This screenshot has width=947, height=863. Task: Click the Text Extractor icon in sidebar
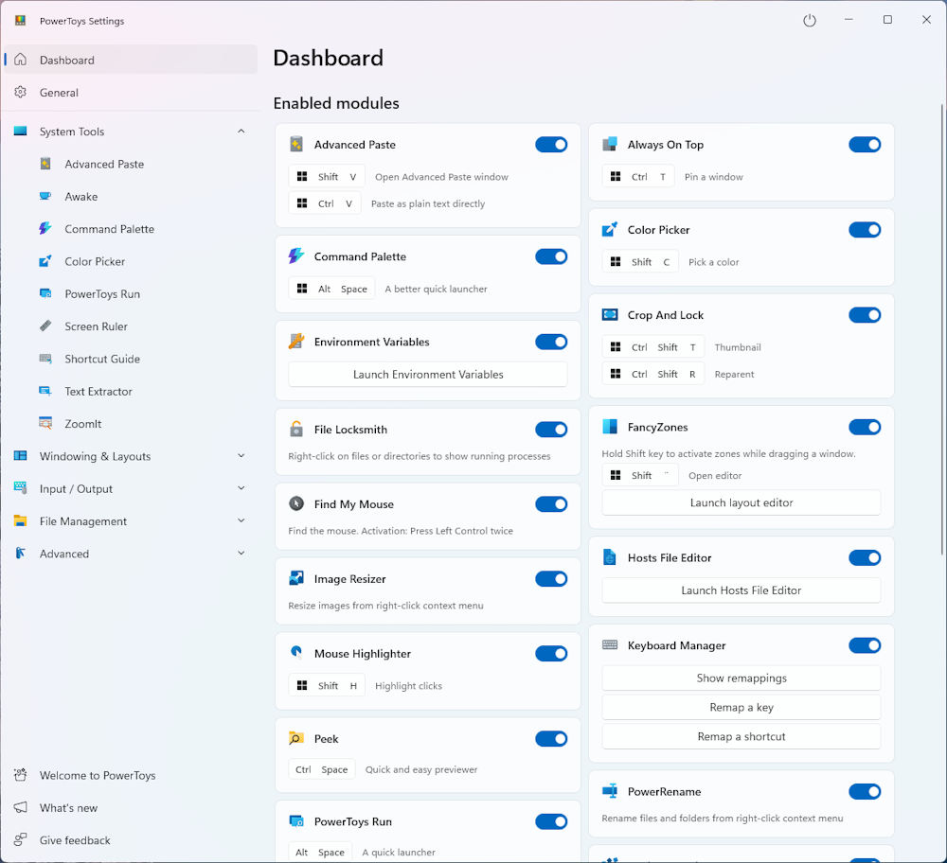[45, 391]
